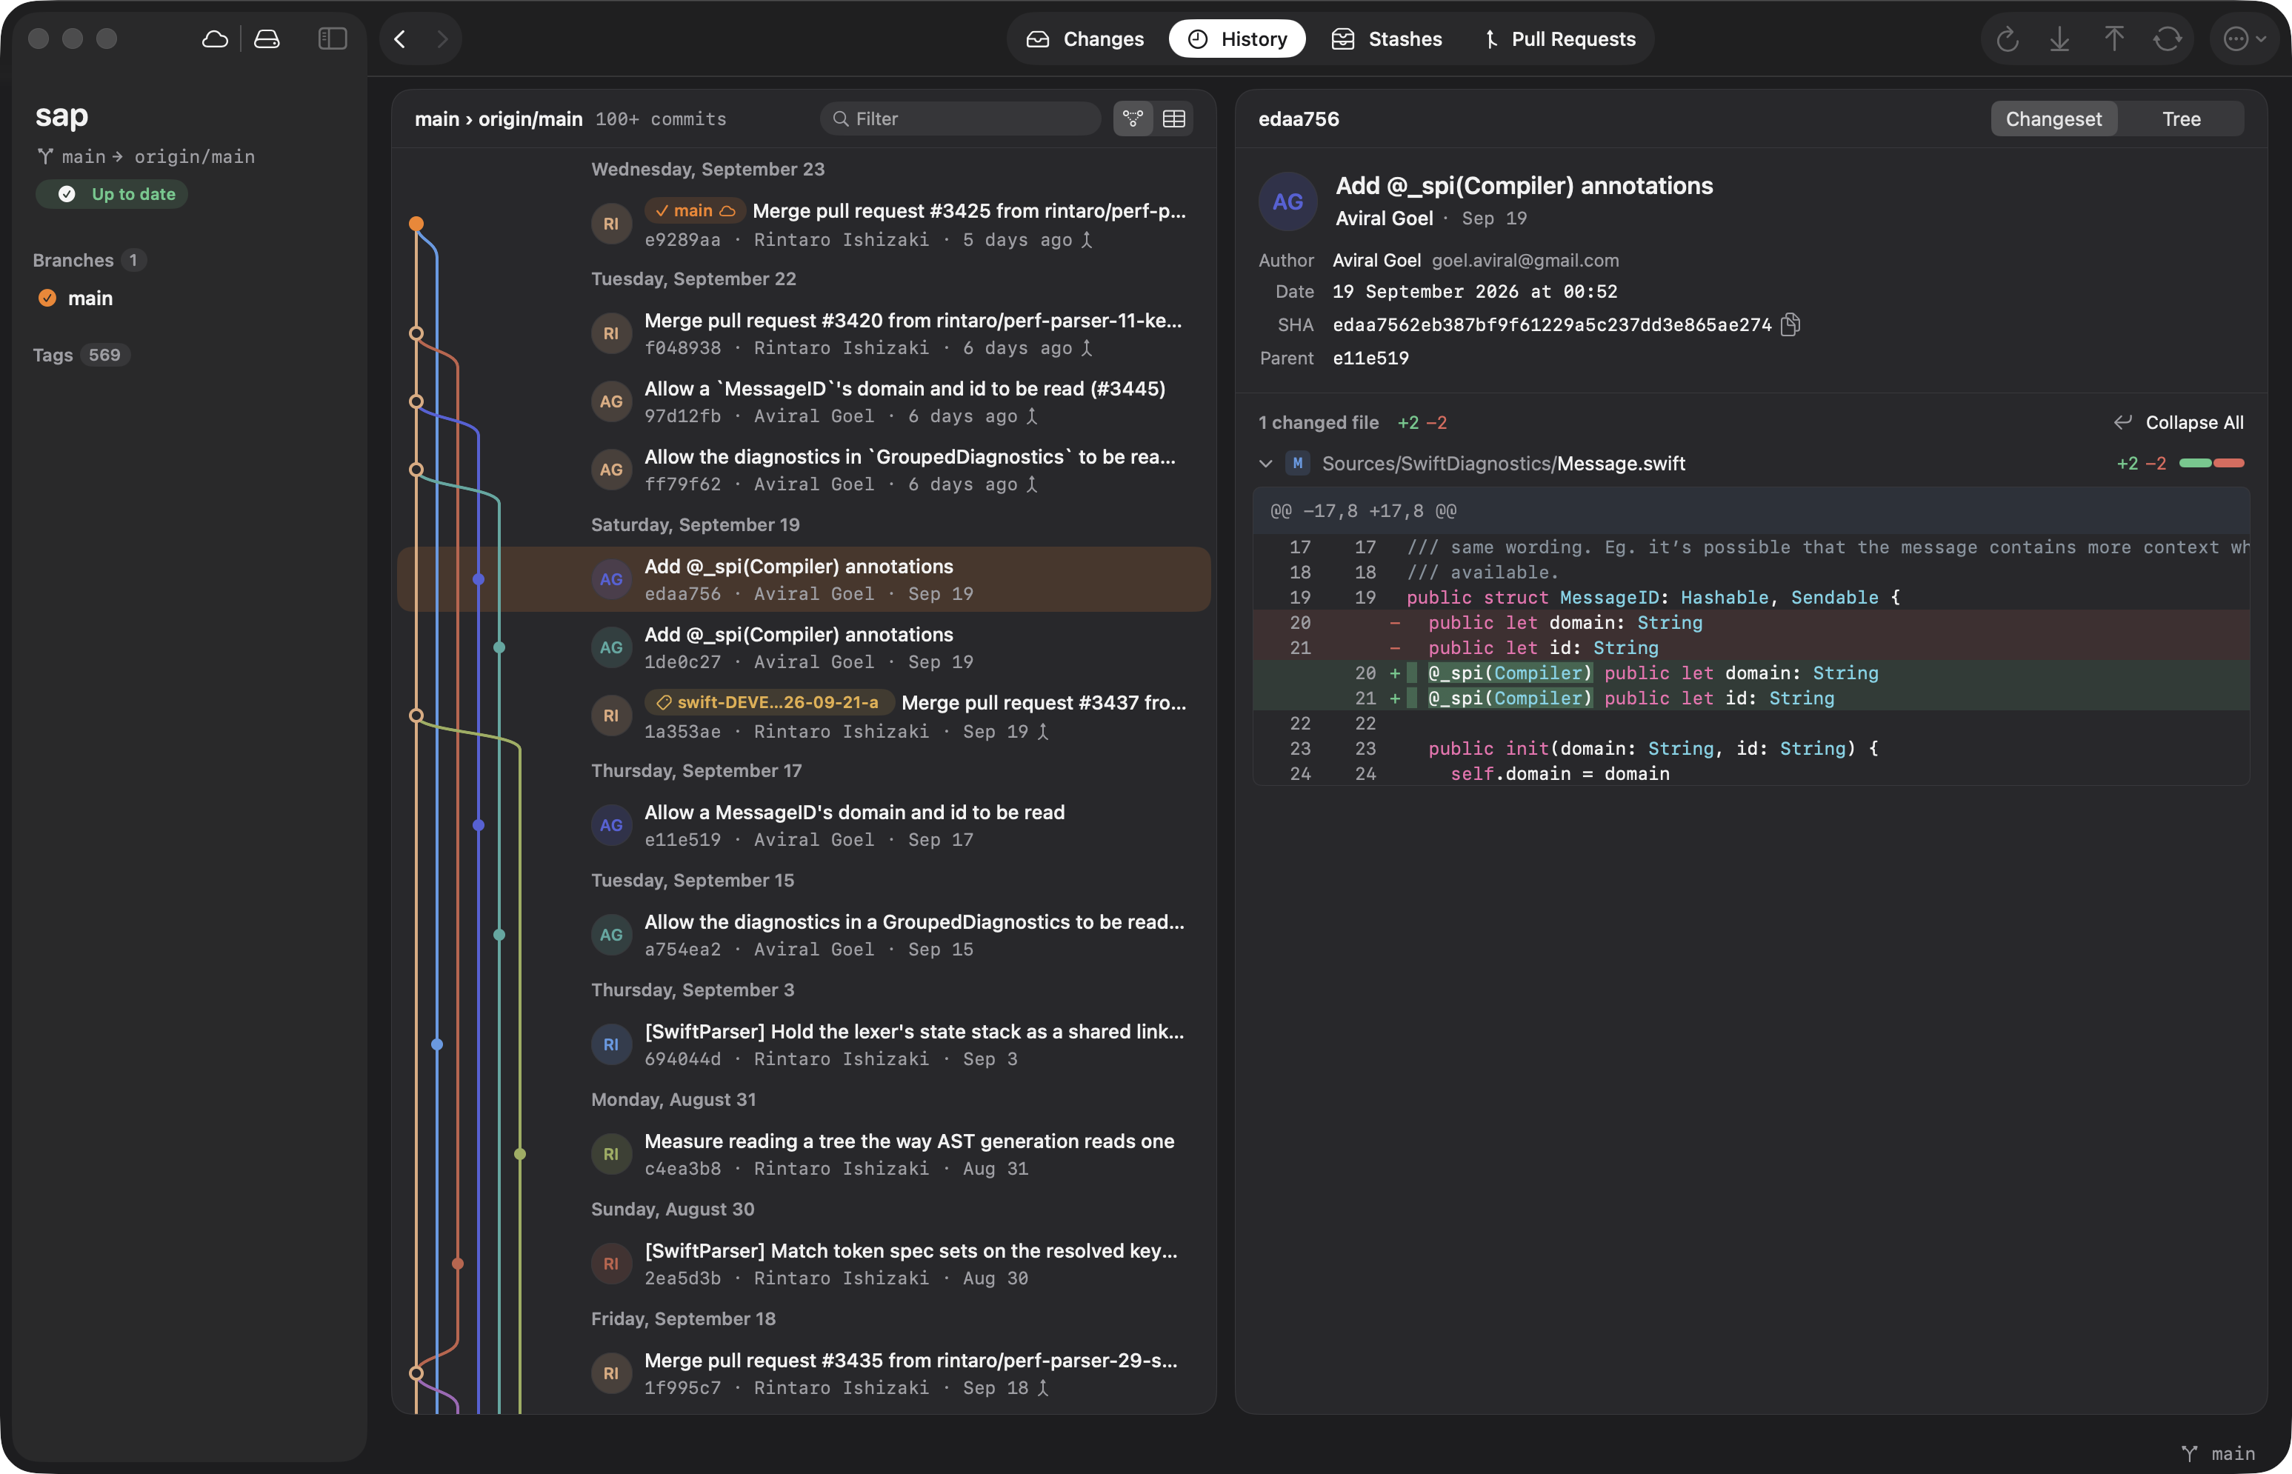This screenshot has height=1474, width=2292.
Task: Click the diff bar for Message.swift
Action: pyautogui.click(x=2211, y=463)
